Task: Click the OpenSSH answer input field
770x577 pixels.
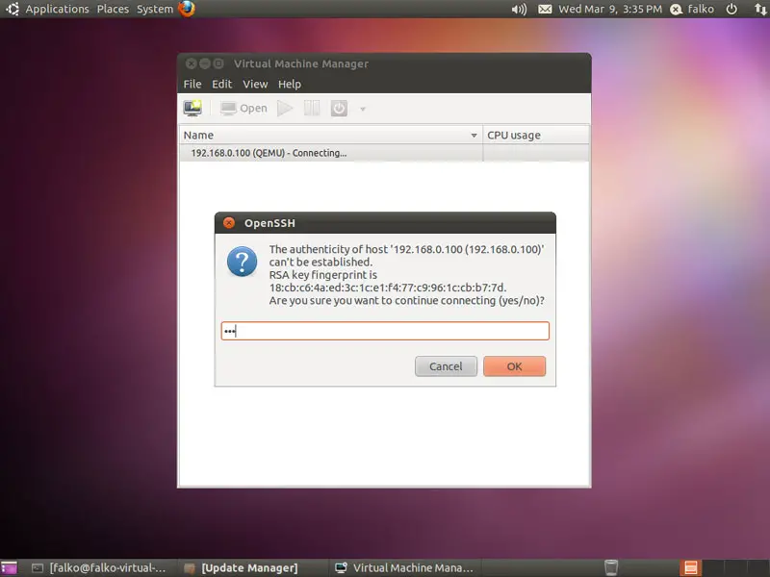Action: click(x=385, y=331)
